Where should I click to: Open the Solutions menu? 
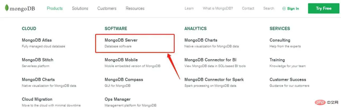pos(80,8)
